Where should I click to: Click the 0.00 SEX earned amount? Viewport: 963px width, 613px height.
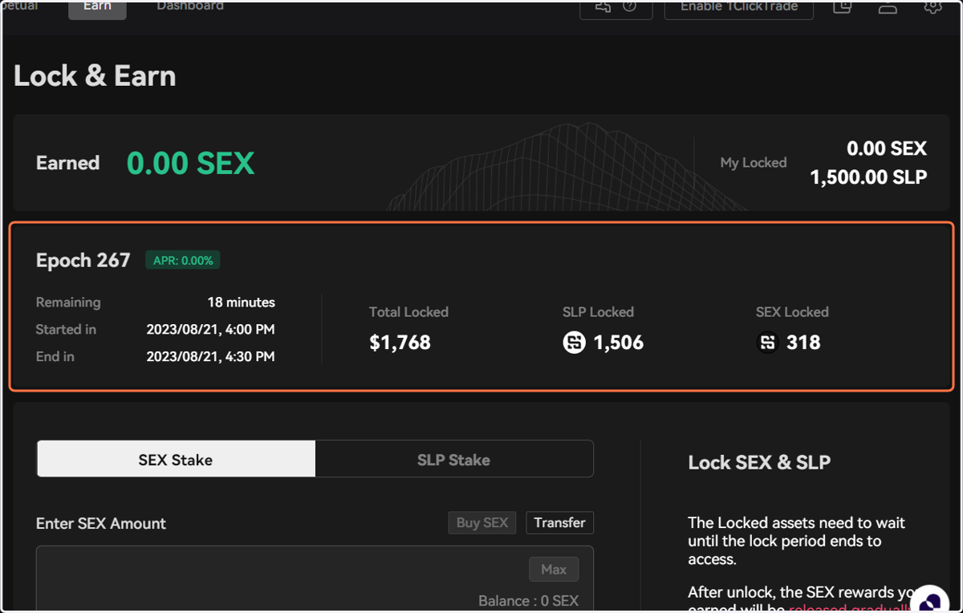click(x=190, y=164)
